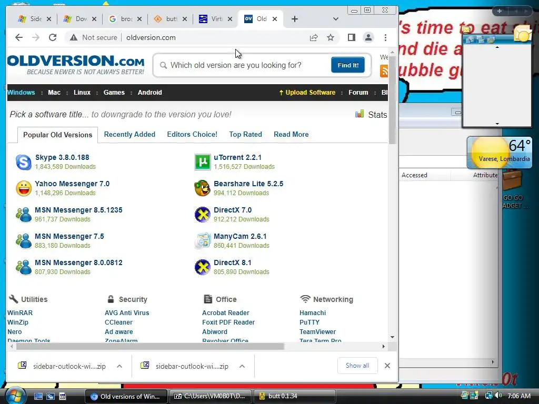Bookmark this tab with the star icon

tap(331, 37)
